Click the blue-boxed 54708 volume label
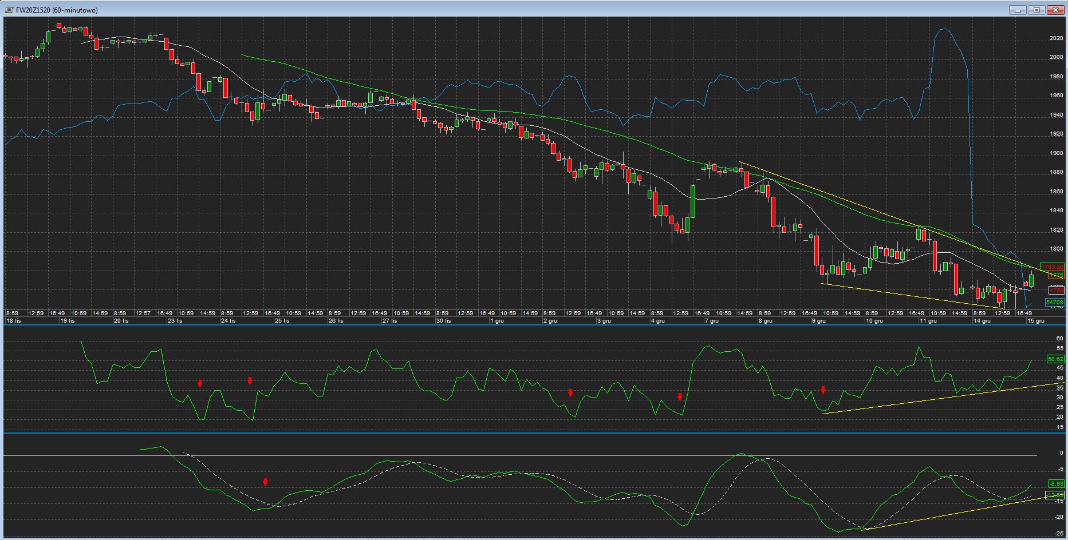This screenshot has width=1068, height=540. pyautogui.click(x=1054, y=302)
